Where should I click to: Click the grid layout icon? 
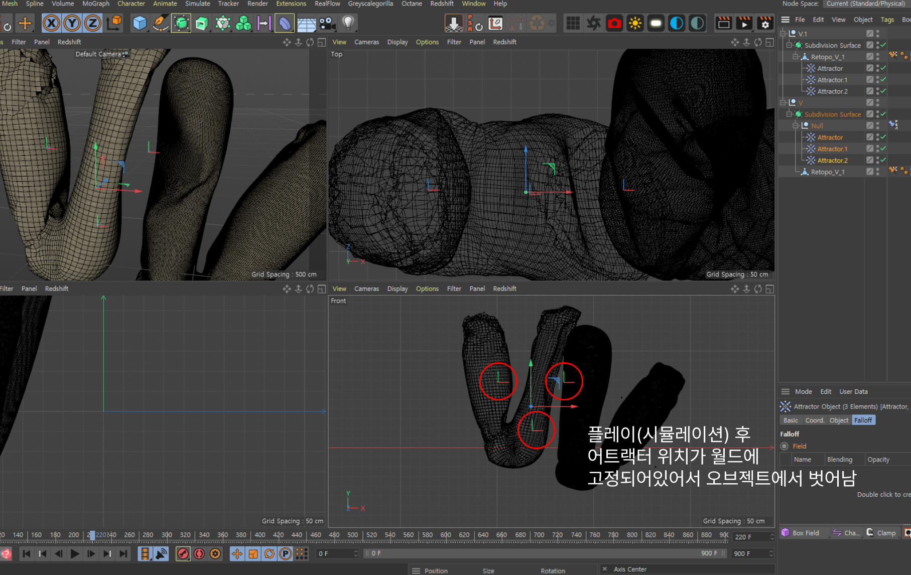coord(573,23)
